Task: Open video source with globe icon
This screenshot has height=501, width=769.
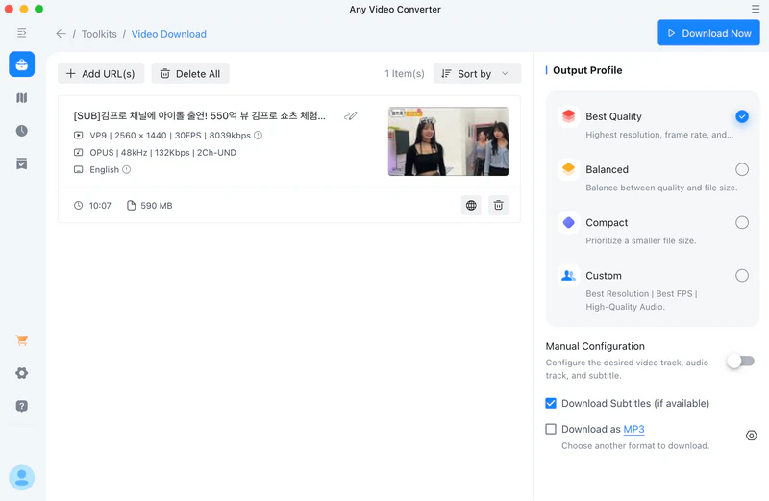Action: (x=471, y=205)
